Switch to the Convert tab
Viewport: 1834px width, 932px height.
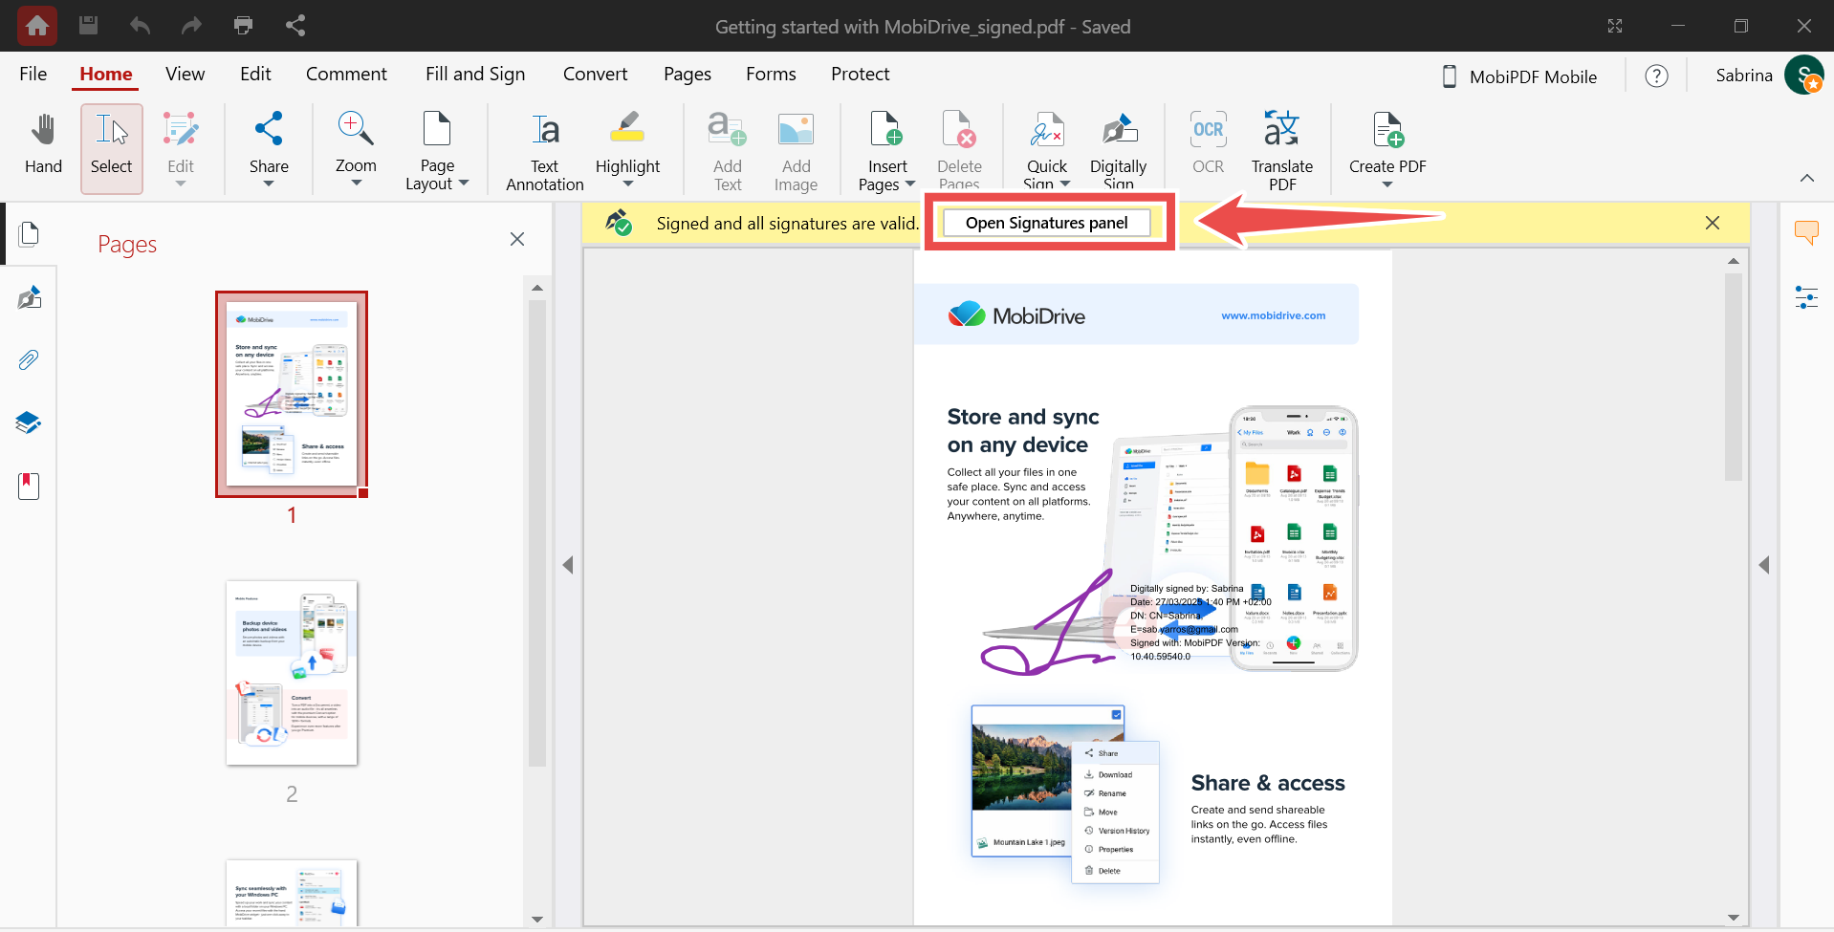click(595, 74)
